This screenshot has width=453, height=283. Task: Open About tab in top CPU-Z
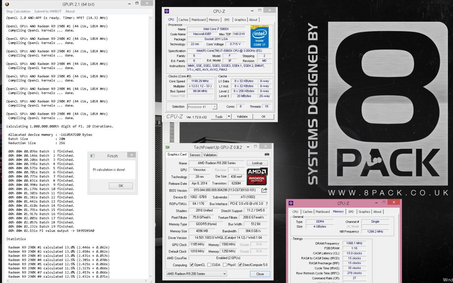pos(253,20)
